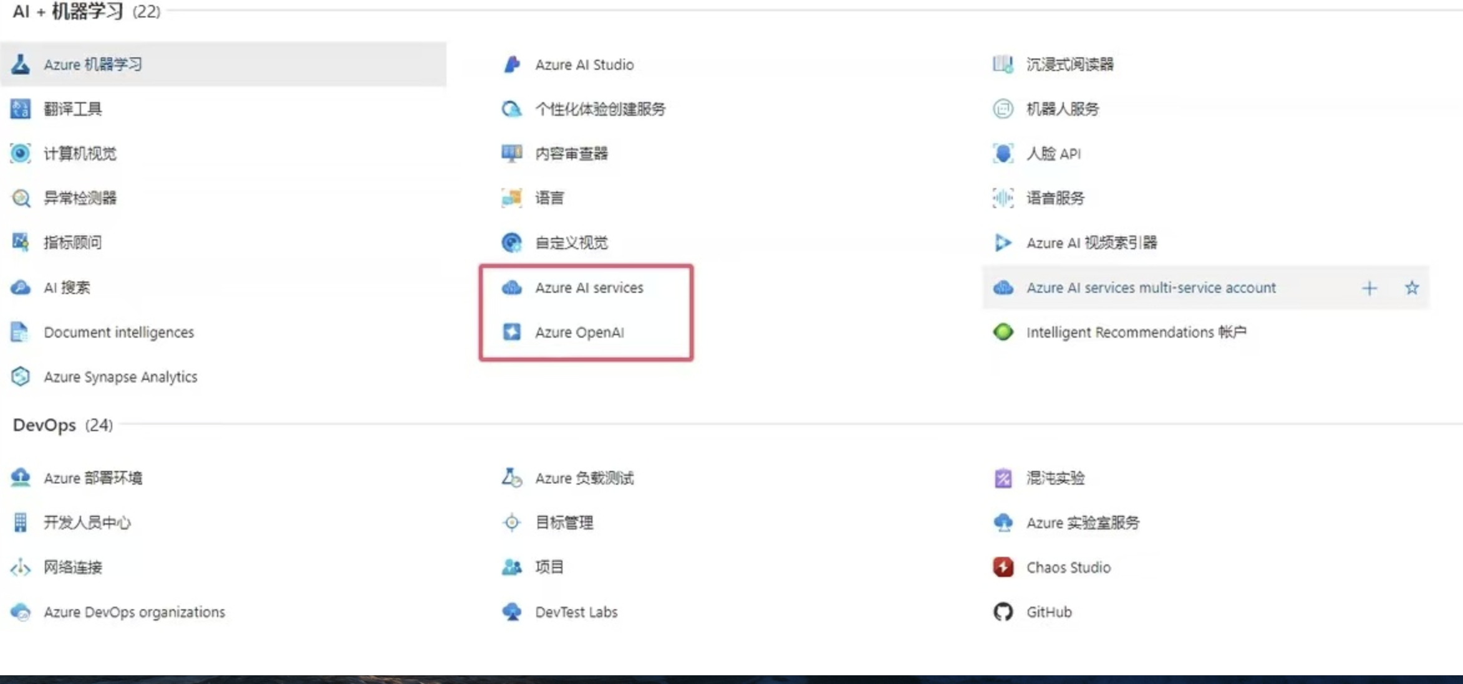Click the 指标顾问 icon
The width and height of the screenshot is (1463, 684).
point(21,242)
